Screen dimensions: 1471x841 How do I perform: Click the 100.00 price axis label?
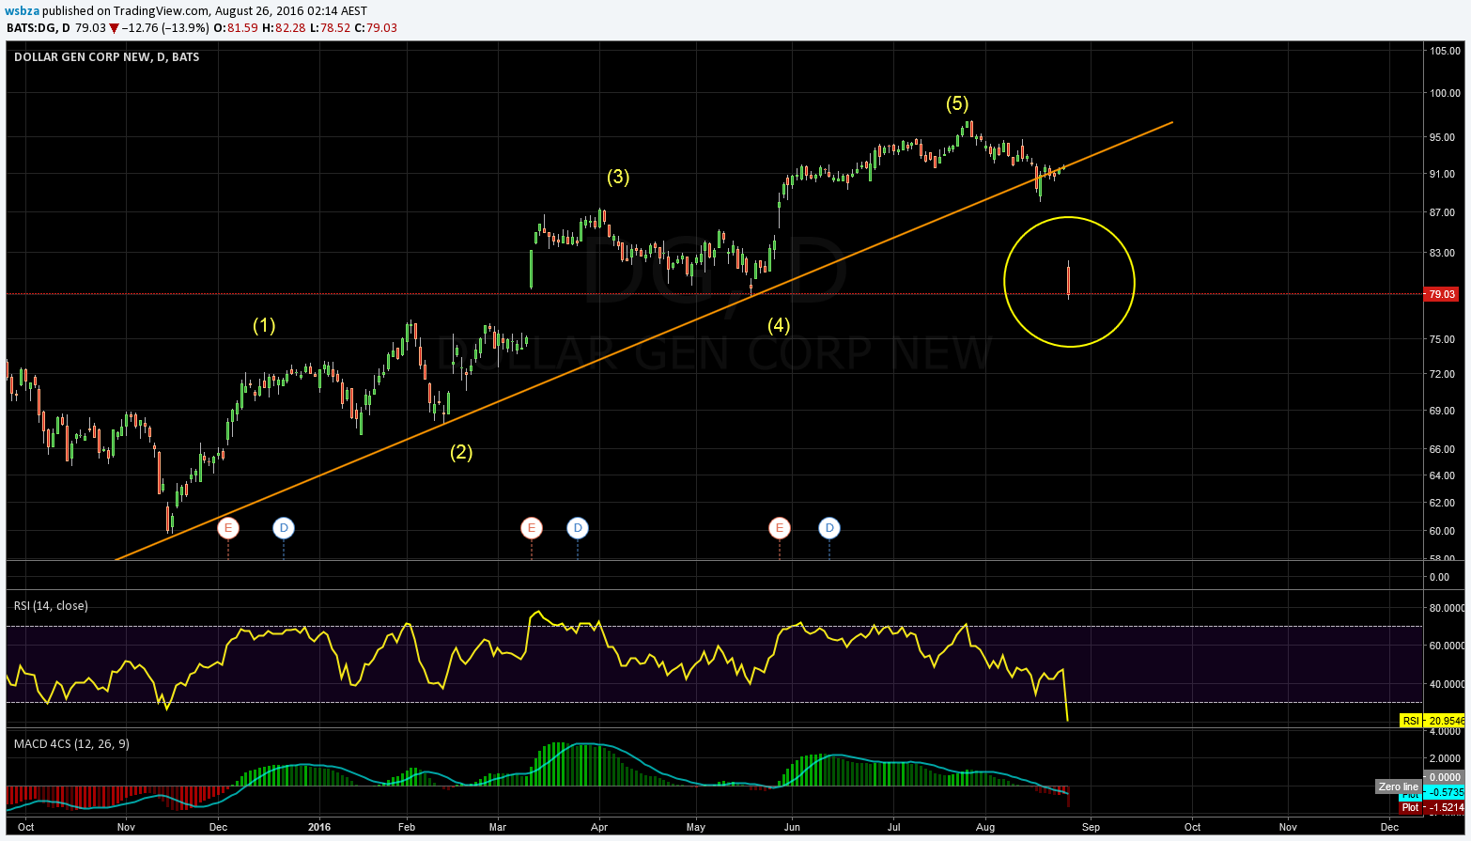[x=1445, y=93]
